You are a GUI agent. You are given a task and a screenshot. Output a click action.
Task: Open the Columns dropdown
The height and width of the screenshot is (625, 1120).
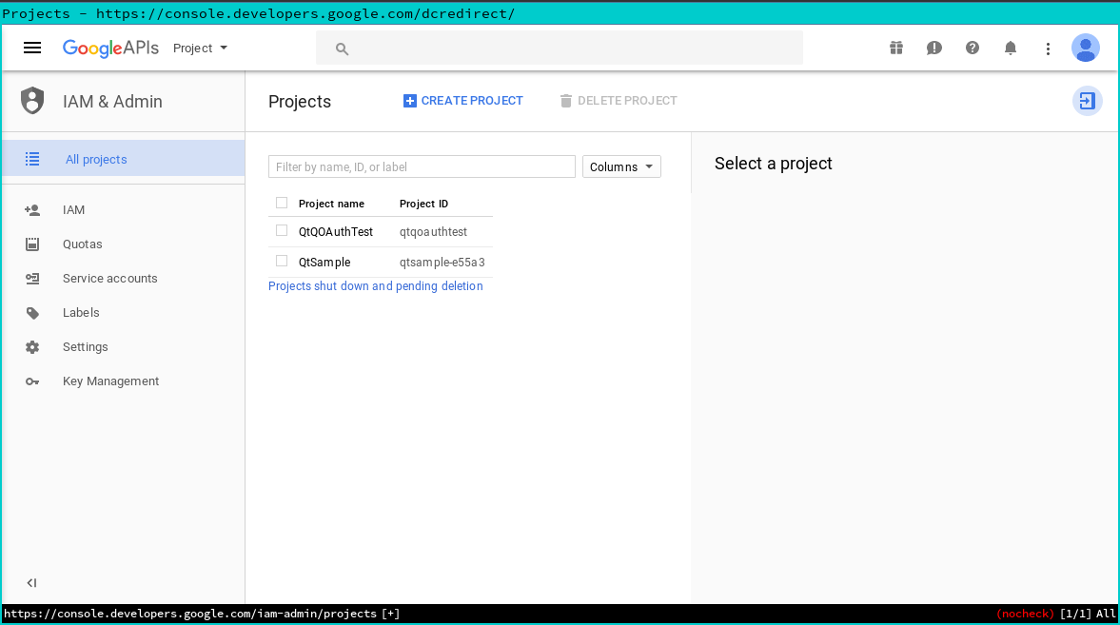tap(621, 166)
